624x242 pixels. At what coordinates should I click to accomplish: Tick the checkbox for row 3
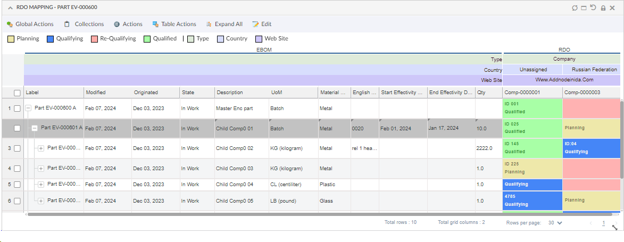click(17, 148)
